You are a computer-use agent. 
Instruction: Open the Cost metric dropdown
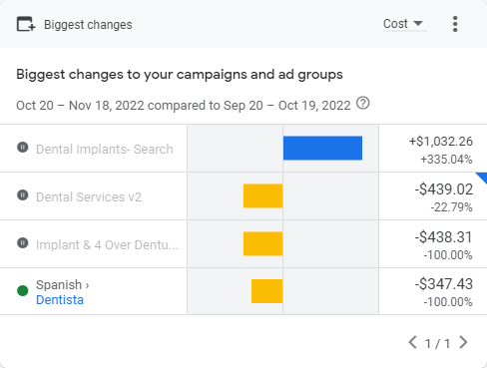click(x=404, y=24)
